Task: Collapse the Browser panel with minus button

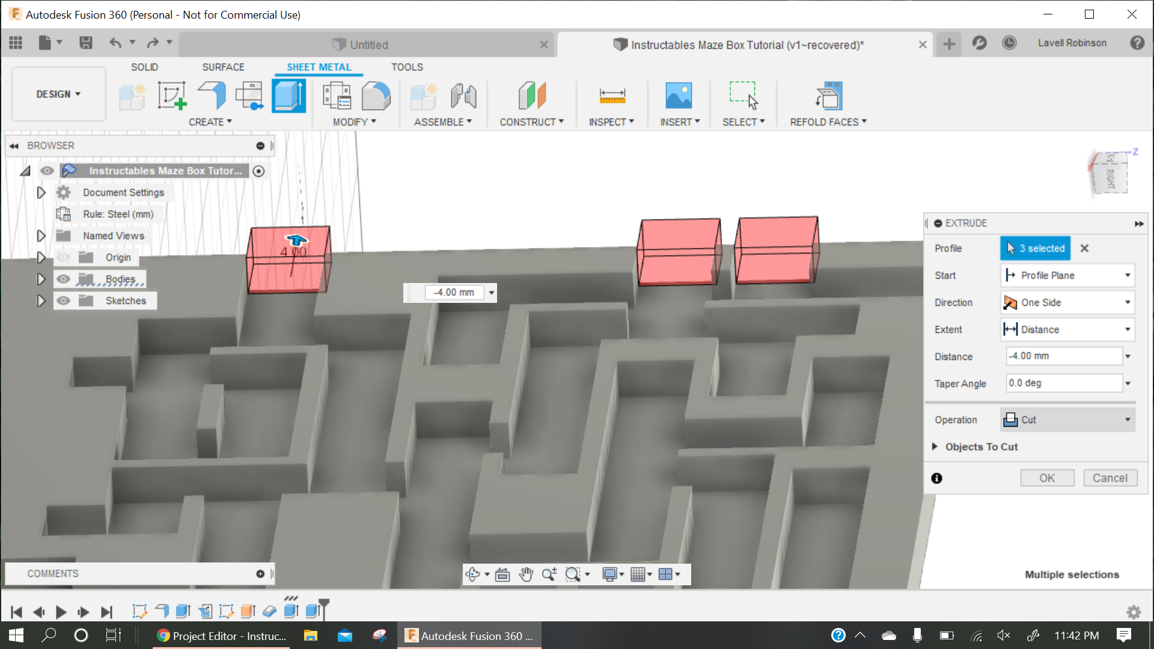Action: point(260,146)
